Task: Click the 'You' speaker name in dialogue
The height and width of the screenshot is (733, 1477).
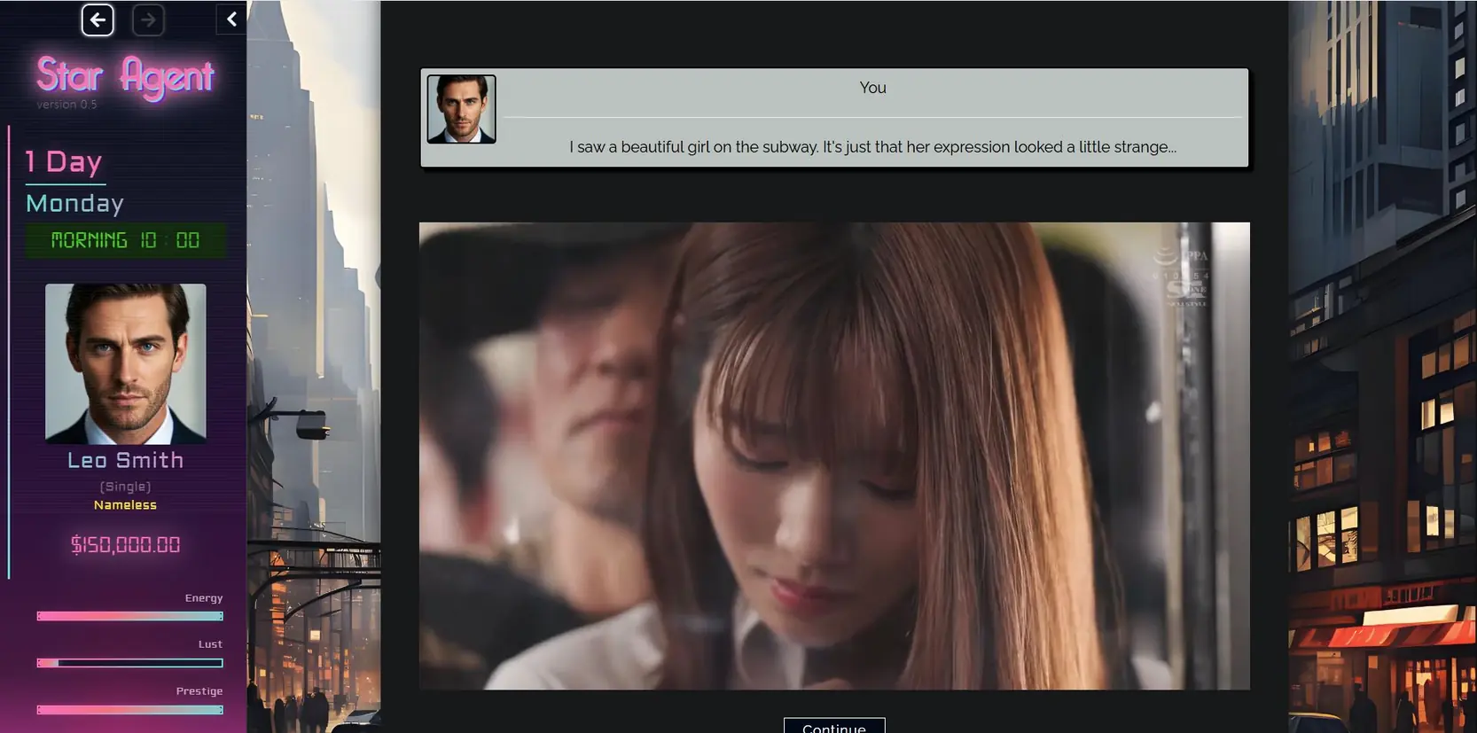Action: (872, 88)
